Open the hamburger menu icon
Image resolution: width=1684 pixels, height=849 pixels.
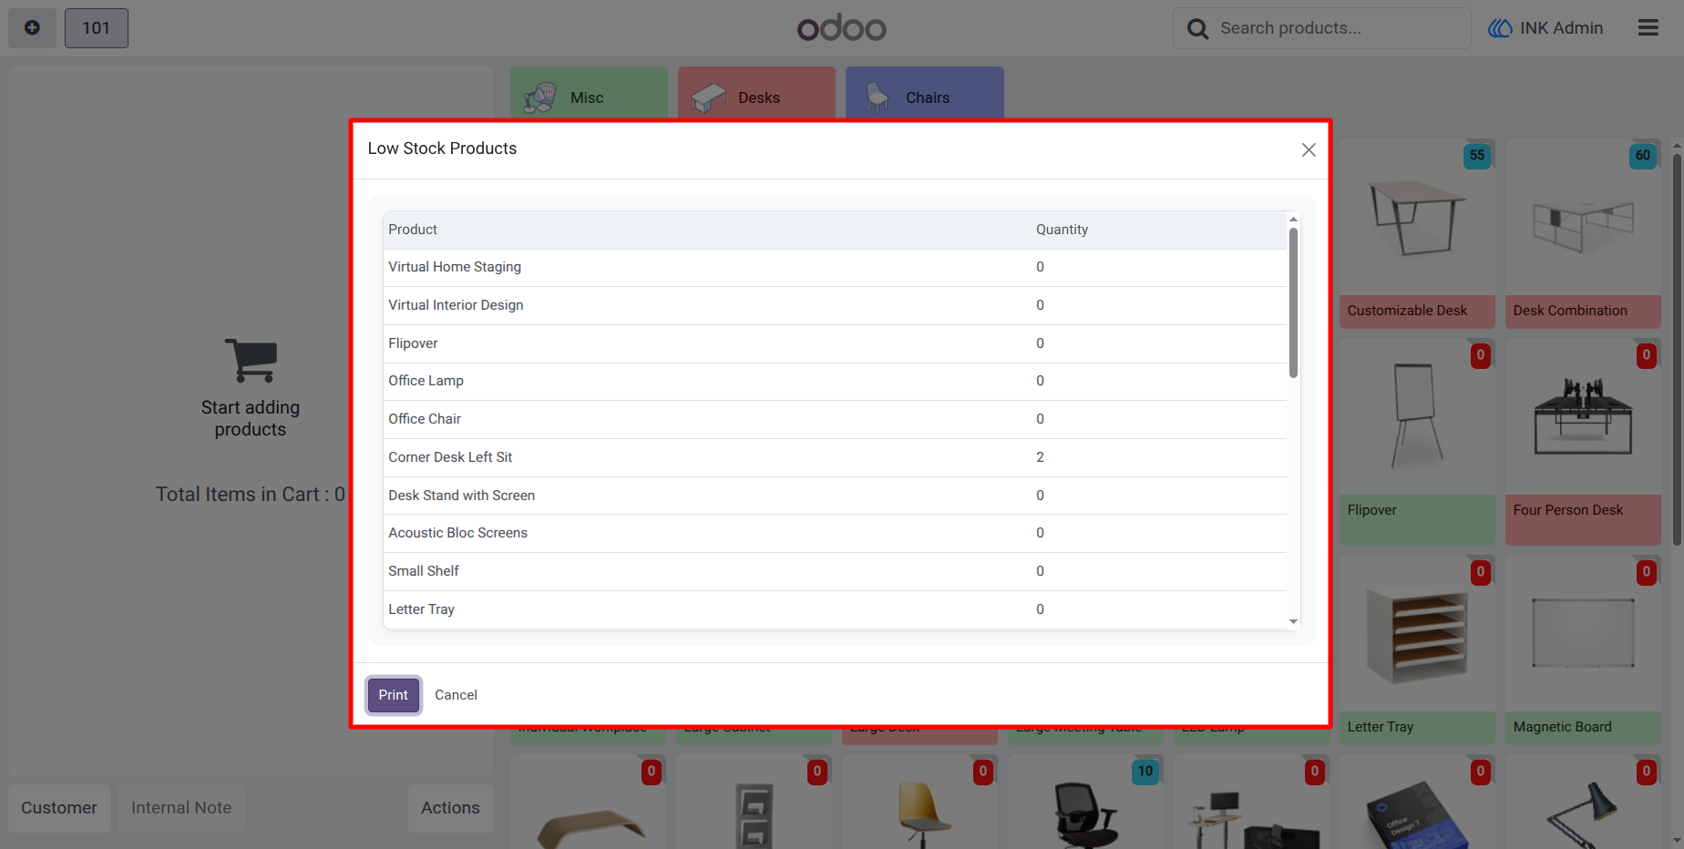[x=1648, y=28]
